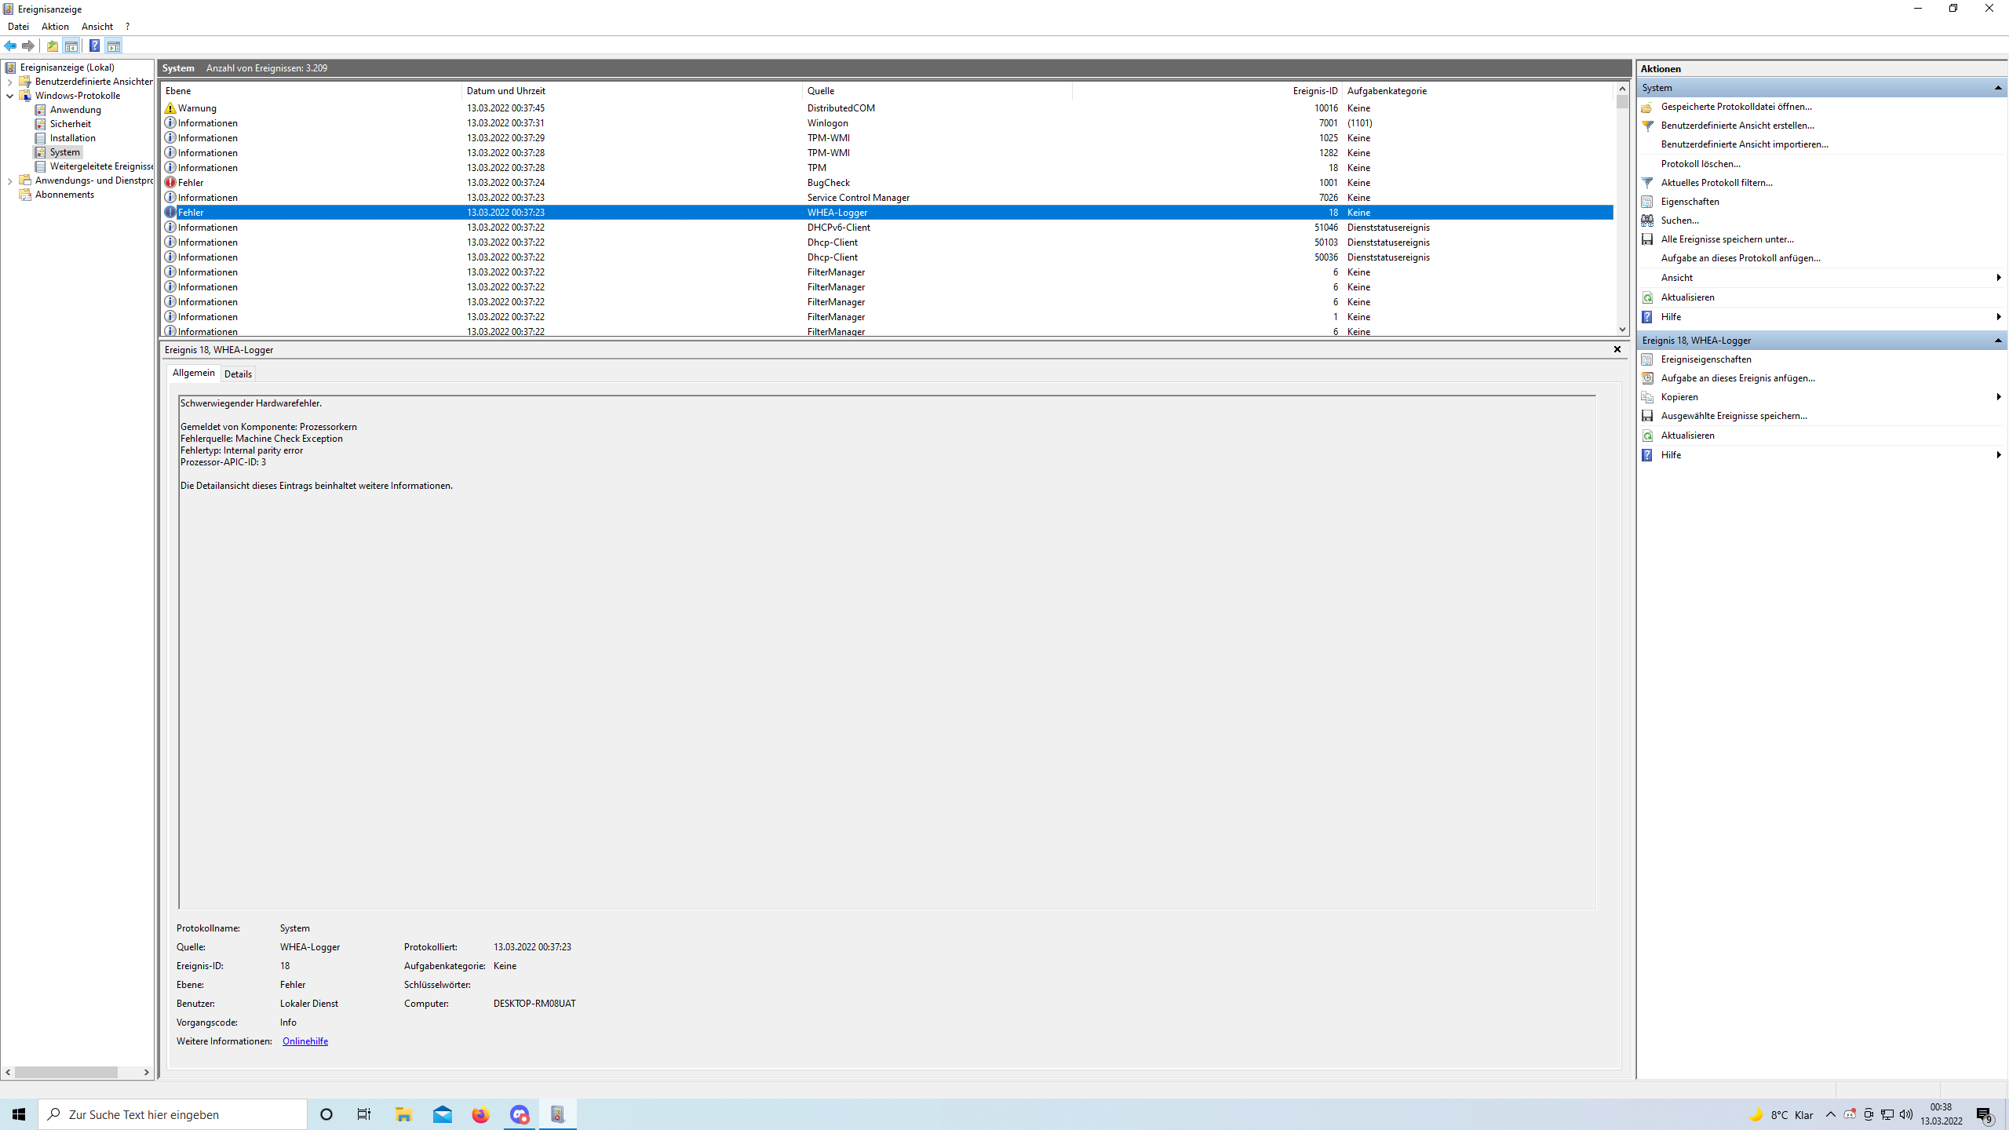Open Firefox from the taskbar

[x=480, y=1114]
